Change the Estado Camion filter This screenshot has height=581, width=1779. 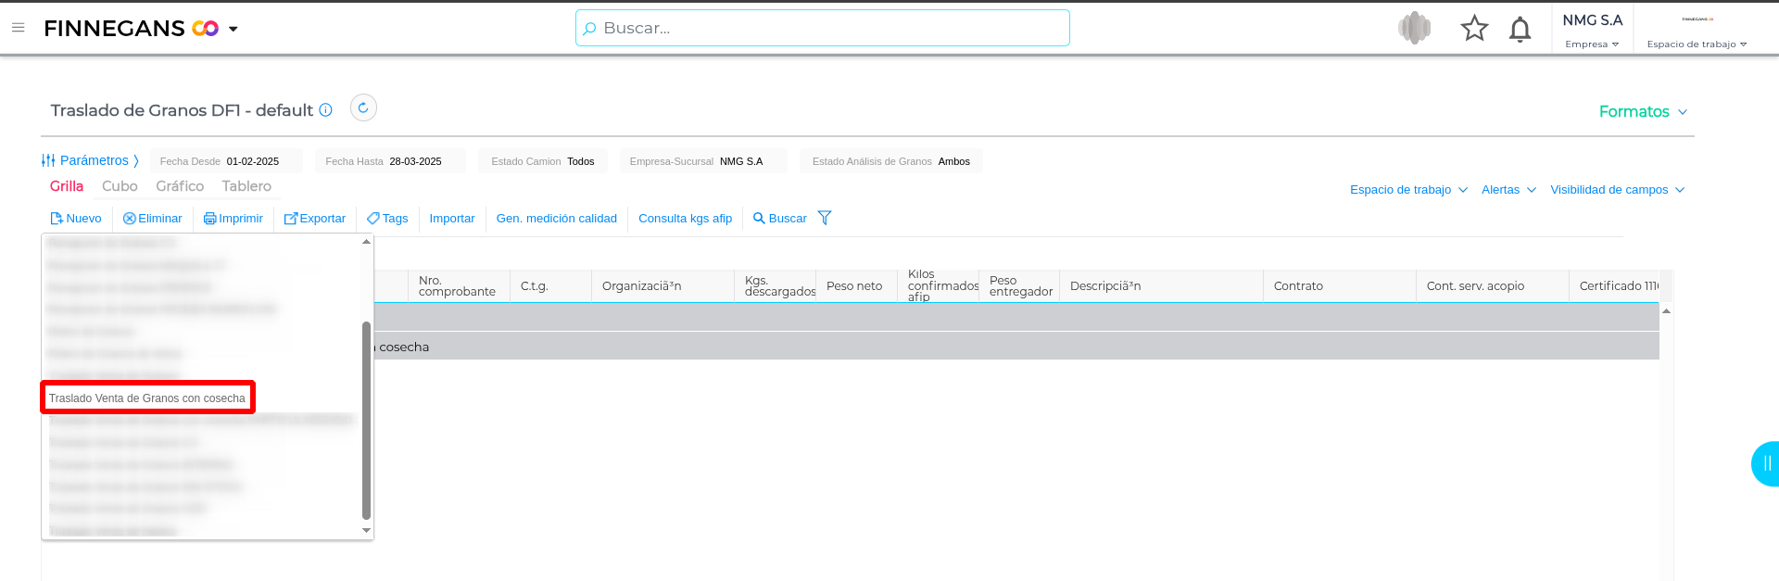coord(543,161)
